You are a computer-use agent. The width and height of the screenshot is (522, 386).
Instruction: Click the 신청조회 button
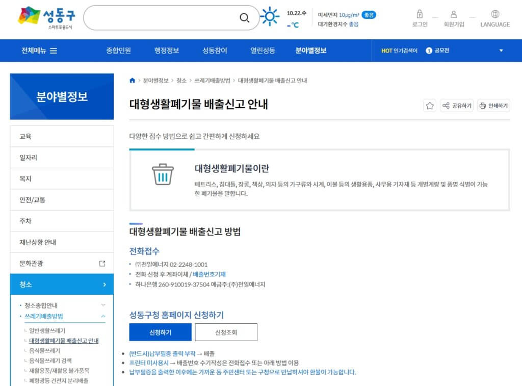pos(226,332)
